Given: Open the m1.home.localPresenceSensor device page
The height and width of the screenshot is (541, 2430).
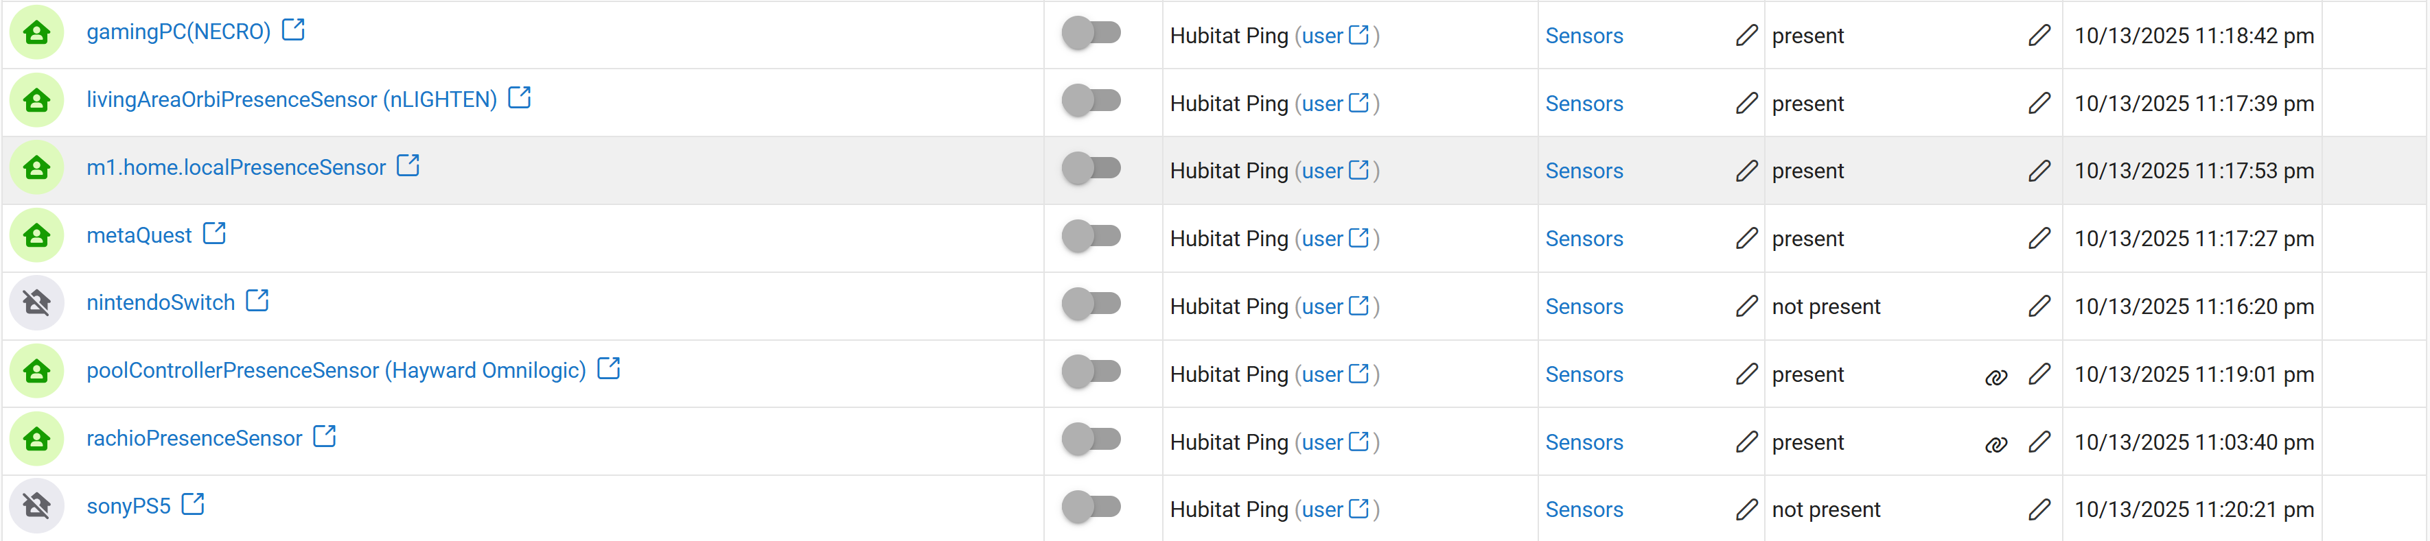Looking at the screenshot, I should [236, 168].
